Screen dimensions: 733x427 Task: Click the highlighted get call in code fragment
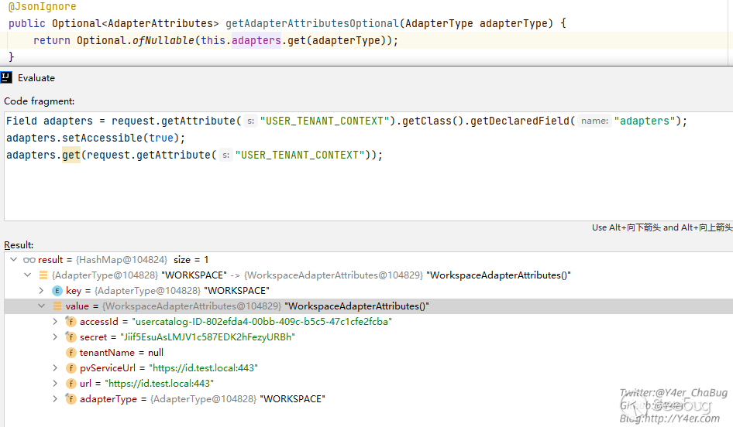(x=71, y=155)
